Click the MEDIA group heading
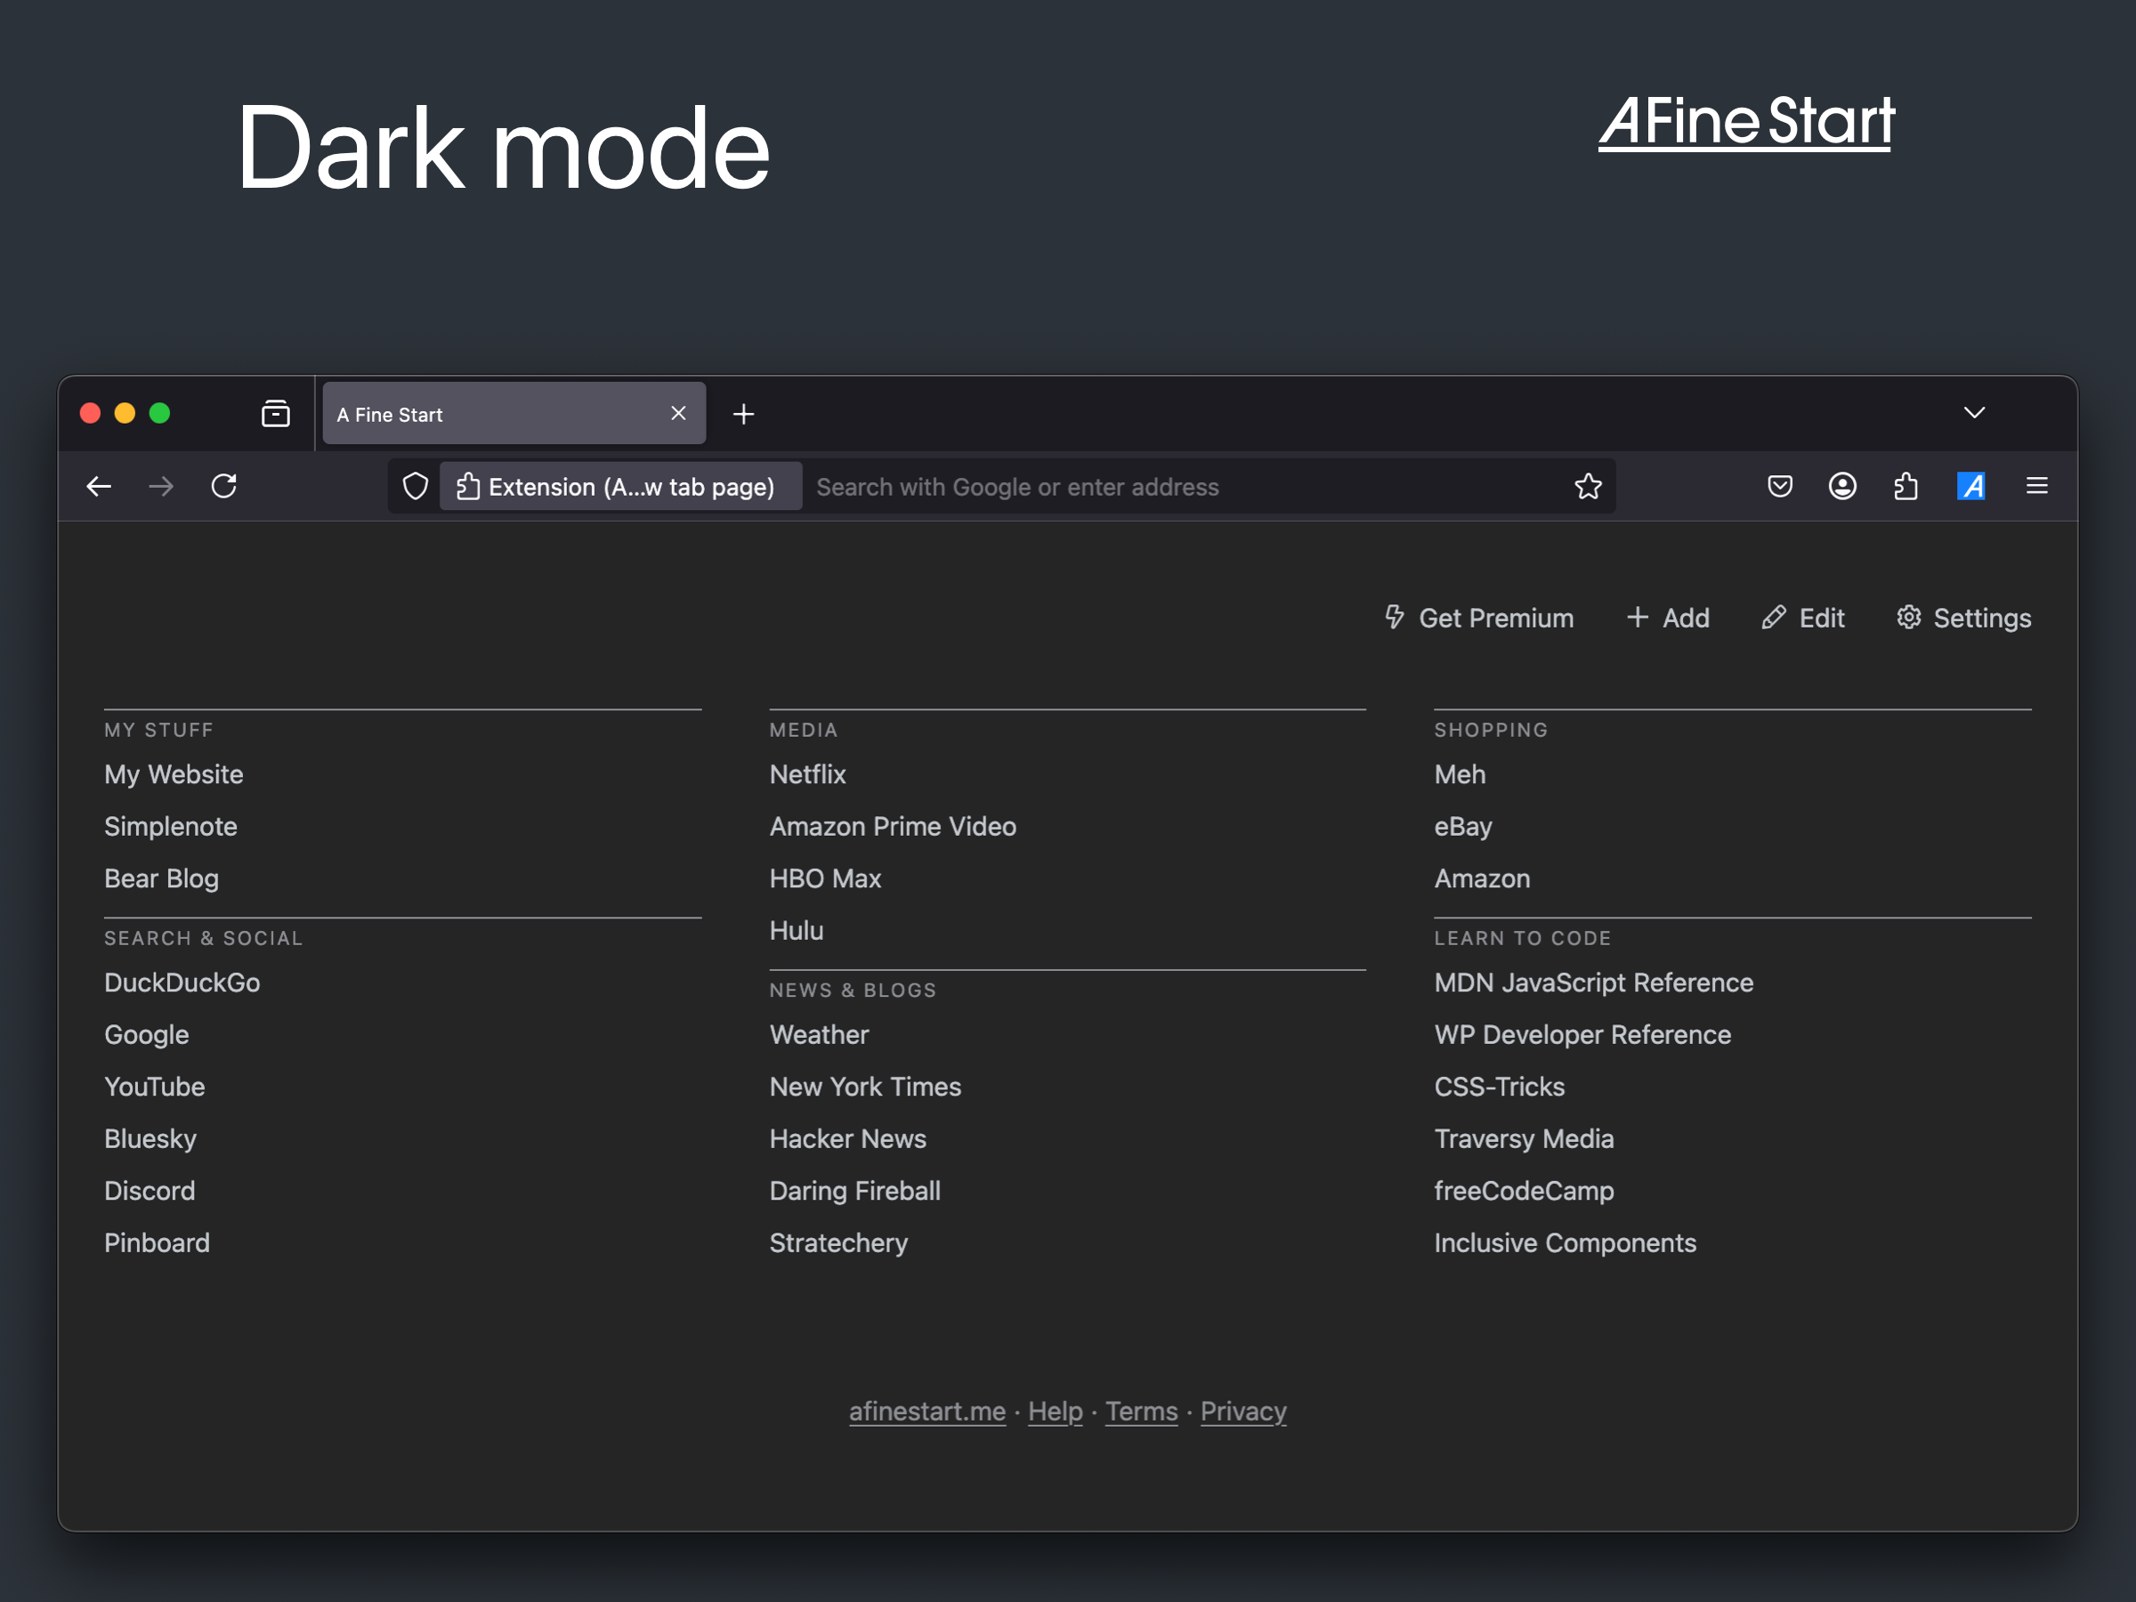Viewport: 2136px width, 1602px height. [x=804, y=730]
